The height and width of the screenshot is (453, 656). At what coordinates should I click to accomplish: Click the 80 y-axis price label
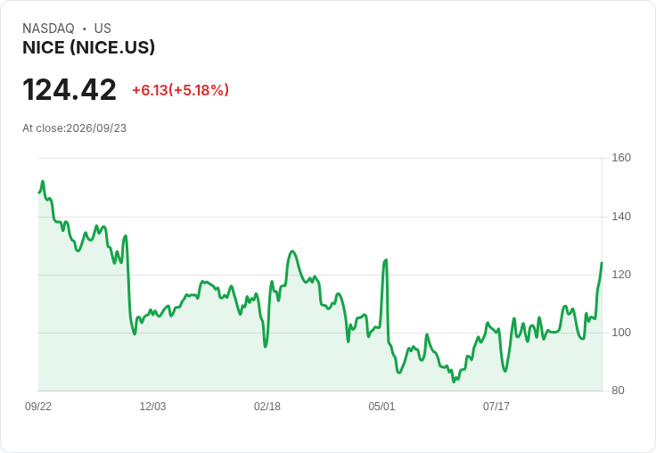coord(618,391)
